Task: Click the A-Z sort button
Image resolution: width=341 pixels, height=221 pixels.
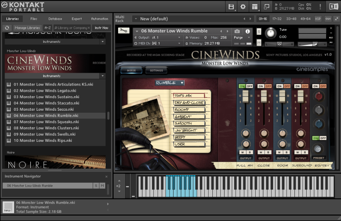Action: click(48, 28)
